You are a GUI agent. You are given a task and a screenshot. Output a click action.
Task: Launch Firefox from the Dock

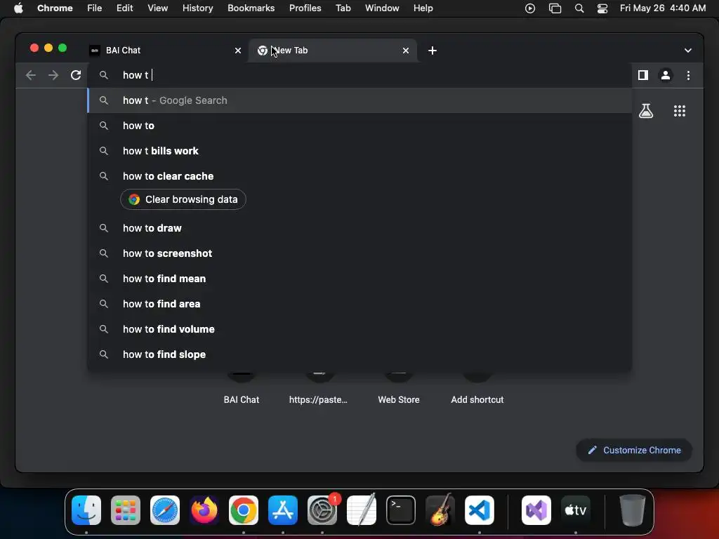pos(204,510)
